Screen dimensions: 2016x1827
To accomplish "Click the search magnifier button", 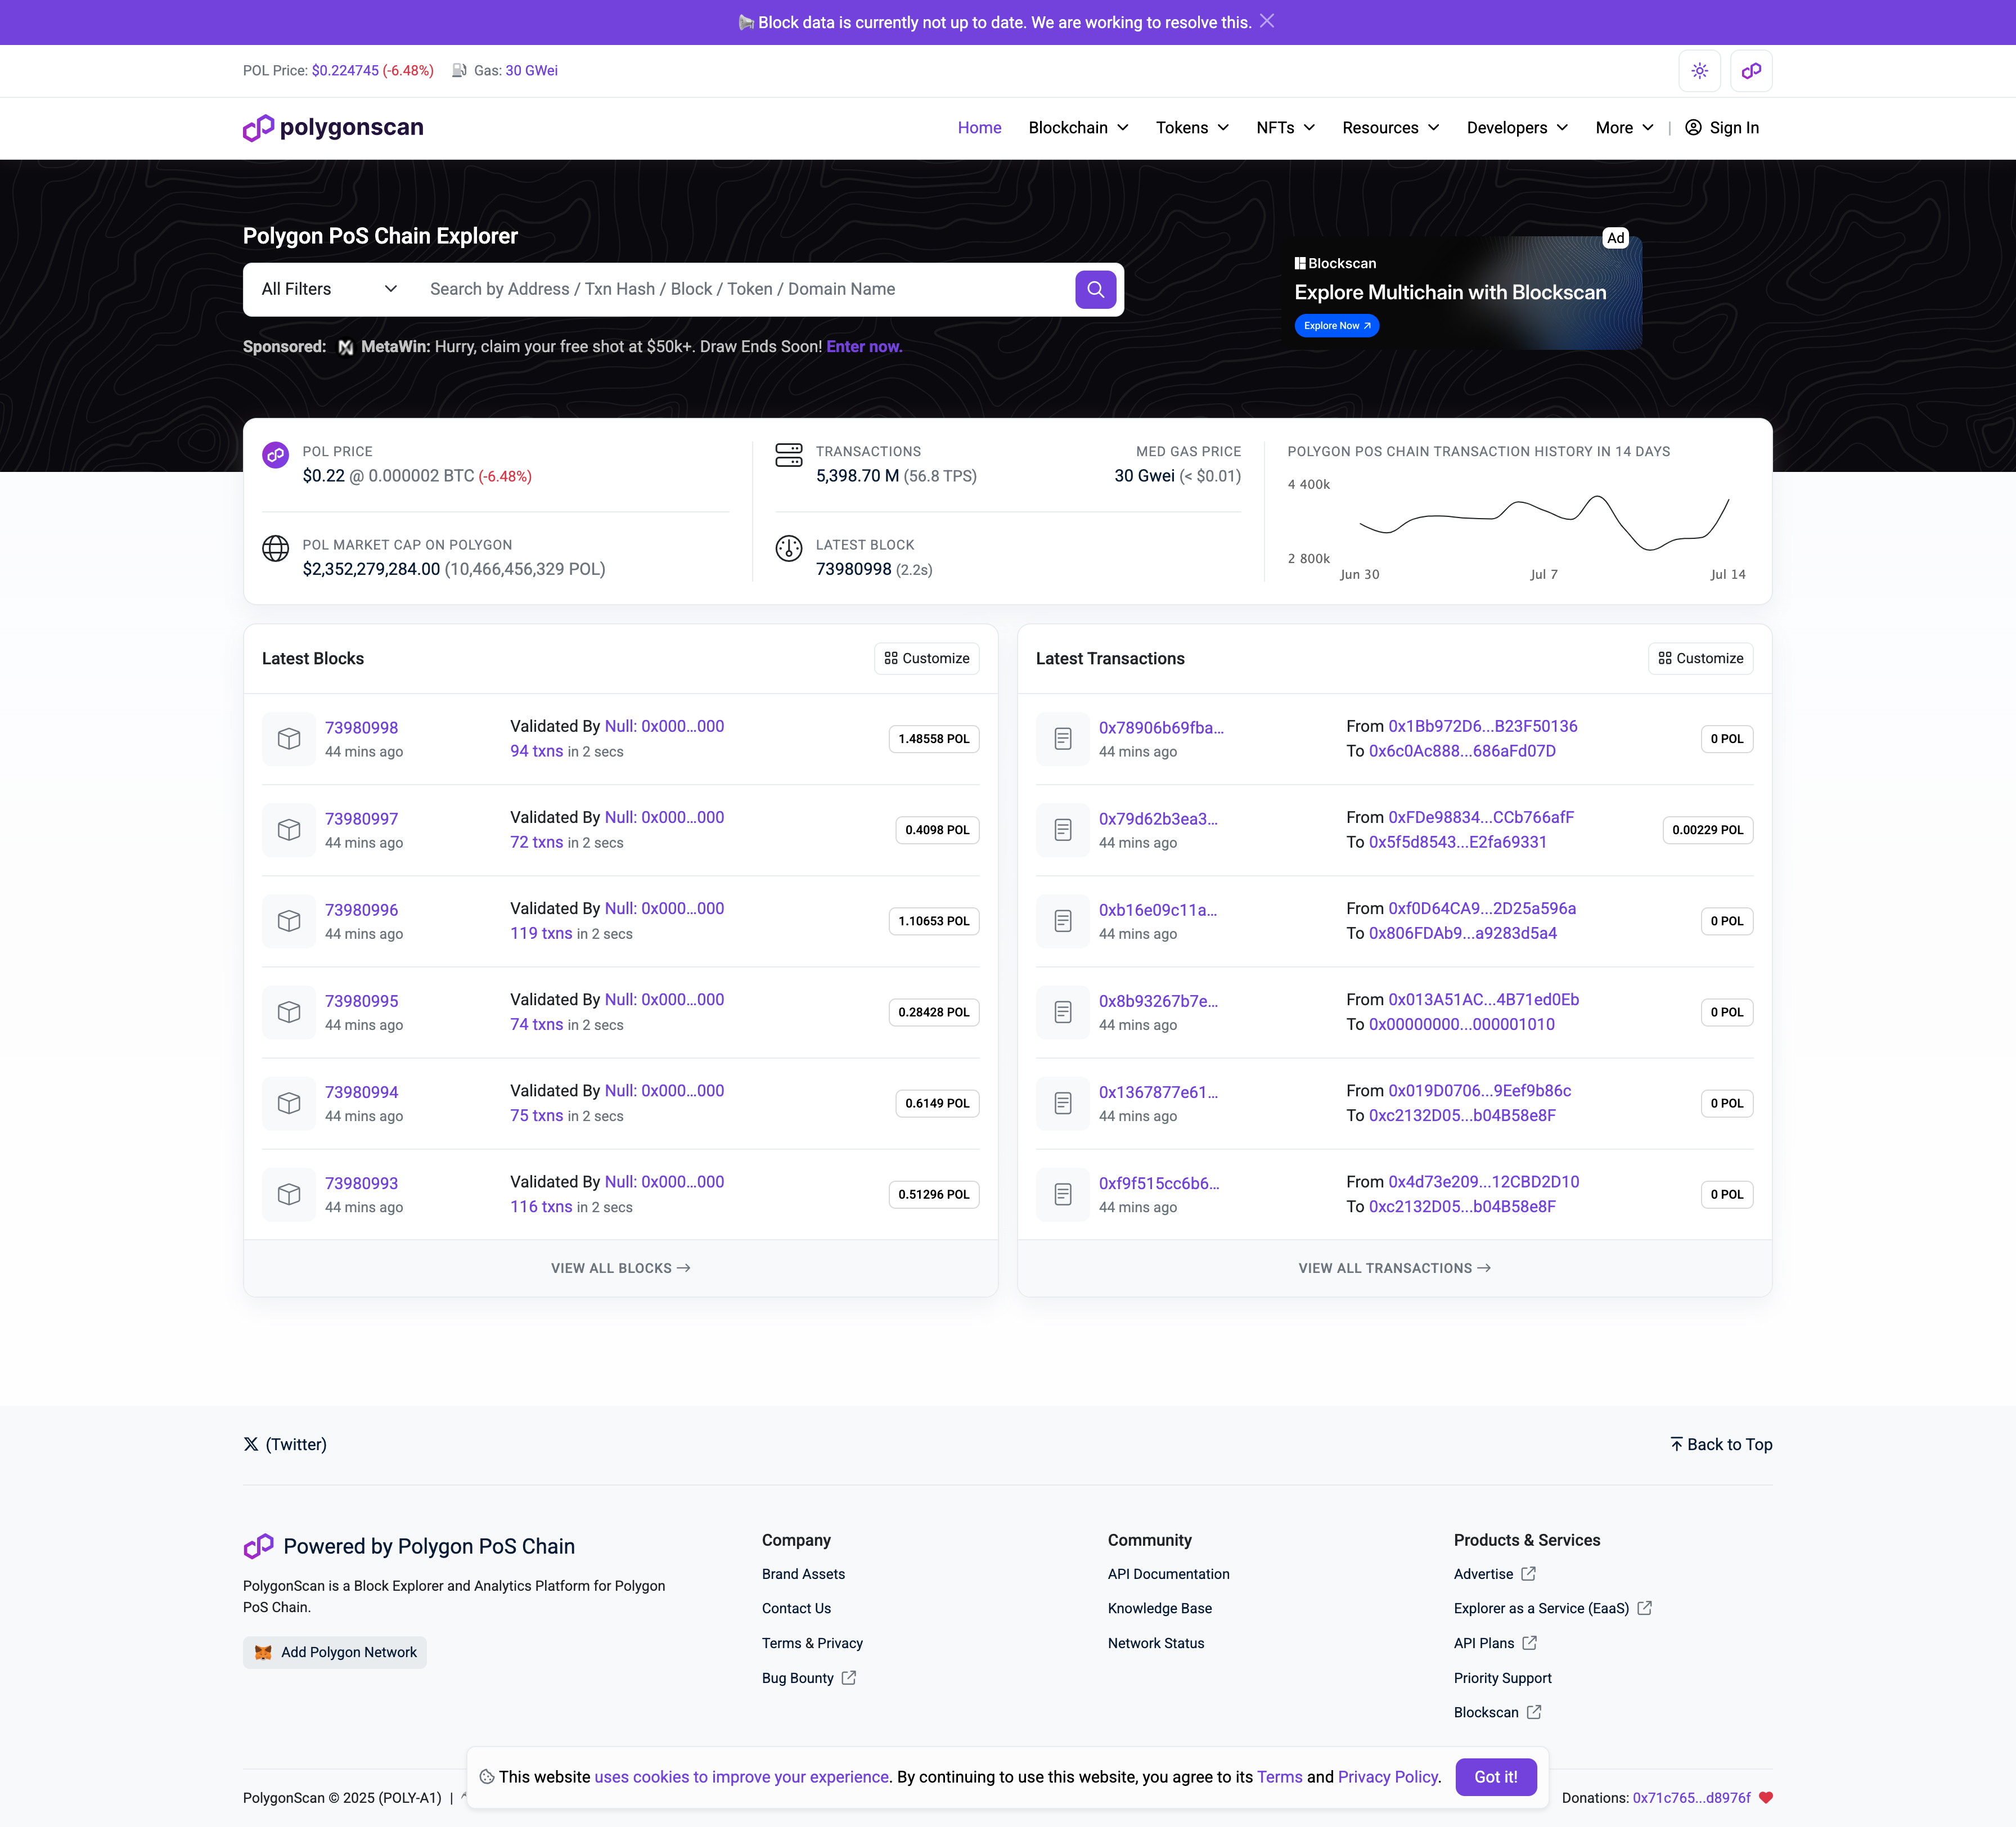I will point(1095,289).
